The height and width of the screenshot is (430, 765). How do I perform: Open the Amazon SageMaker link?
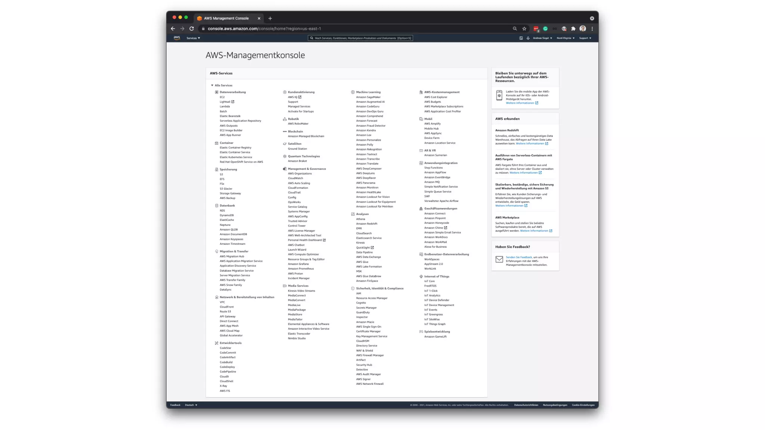click(368, 97)
